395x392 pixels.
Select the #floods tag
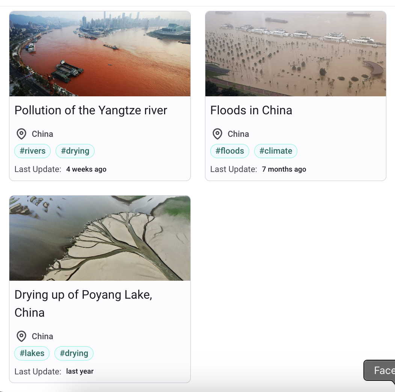[x=230, y=151]
